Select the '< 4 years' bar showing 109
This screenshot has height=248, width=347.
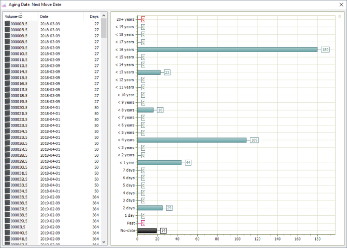(192, 140)
